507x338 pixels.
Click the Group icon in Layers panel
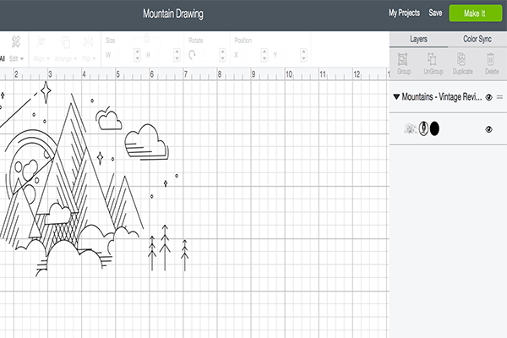coord(403,60)
